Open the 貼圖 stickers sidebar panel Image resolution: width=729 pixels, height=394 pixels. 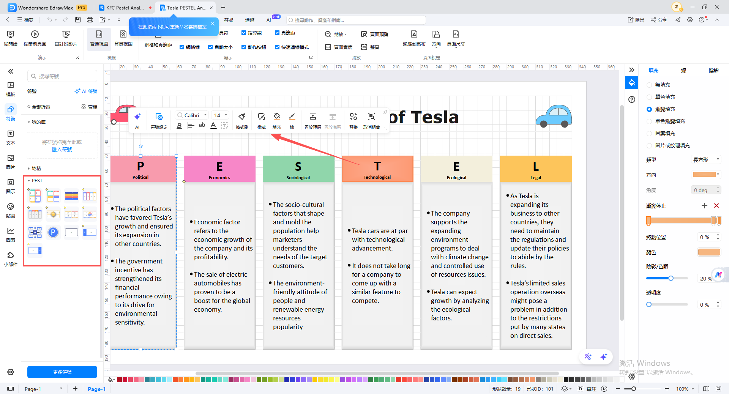tap(11, 211)
